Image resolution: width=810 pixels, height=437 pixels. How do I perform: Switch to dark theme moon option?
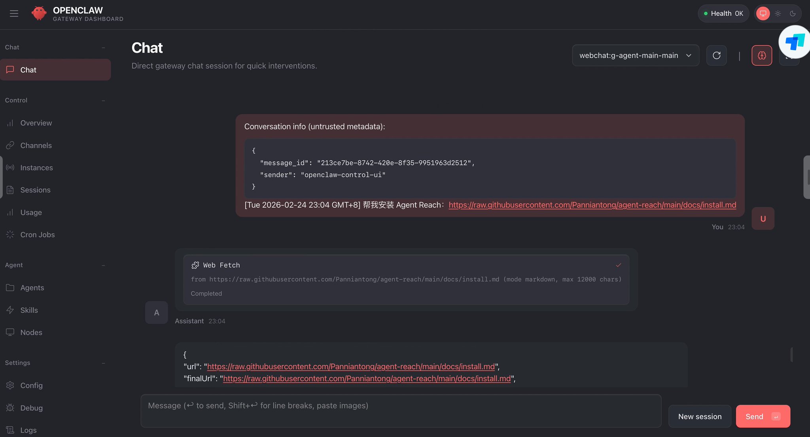[x=793, y=13]
